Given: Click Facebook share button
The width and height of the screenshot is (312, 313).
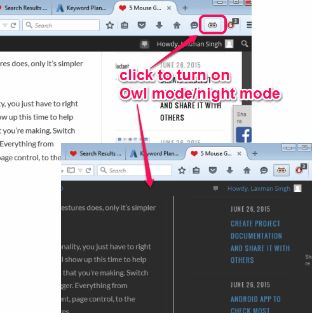Looking at the screenshot, I should click(243, 135).
